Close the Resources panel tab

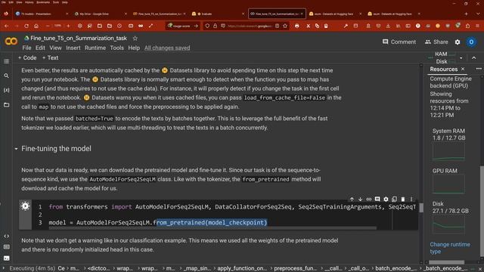coord(463,69)
